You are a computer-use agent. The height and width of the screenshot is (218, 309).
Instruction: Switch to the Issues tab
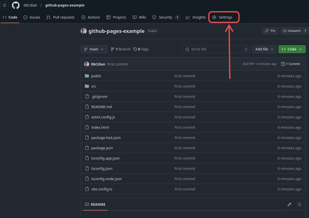tap(32, 17)
